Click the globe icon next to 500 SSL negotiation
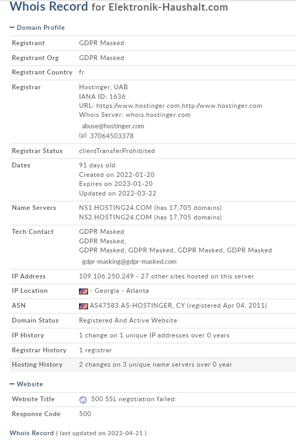 tap(83, 400)
